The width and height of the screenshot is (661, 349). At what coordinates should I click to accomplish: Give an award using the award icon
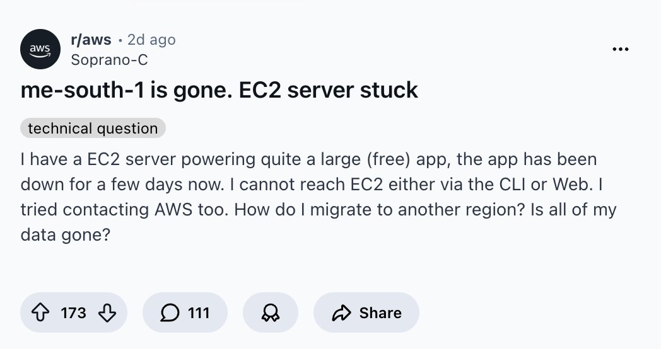click(271, 313)
